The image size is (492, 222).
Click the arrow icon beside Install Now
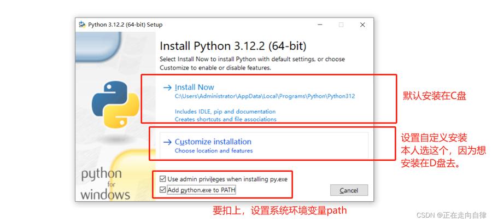pyautogui.click(x=167, y=87)
